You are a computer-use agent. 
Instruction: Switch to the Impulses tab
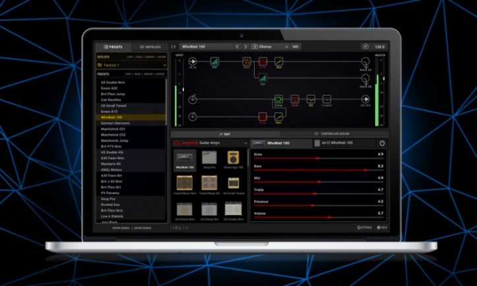(149, 47)
